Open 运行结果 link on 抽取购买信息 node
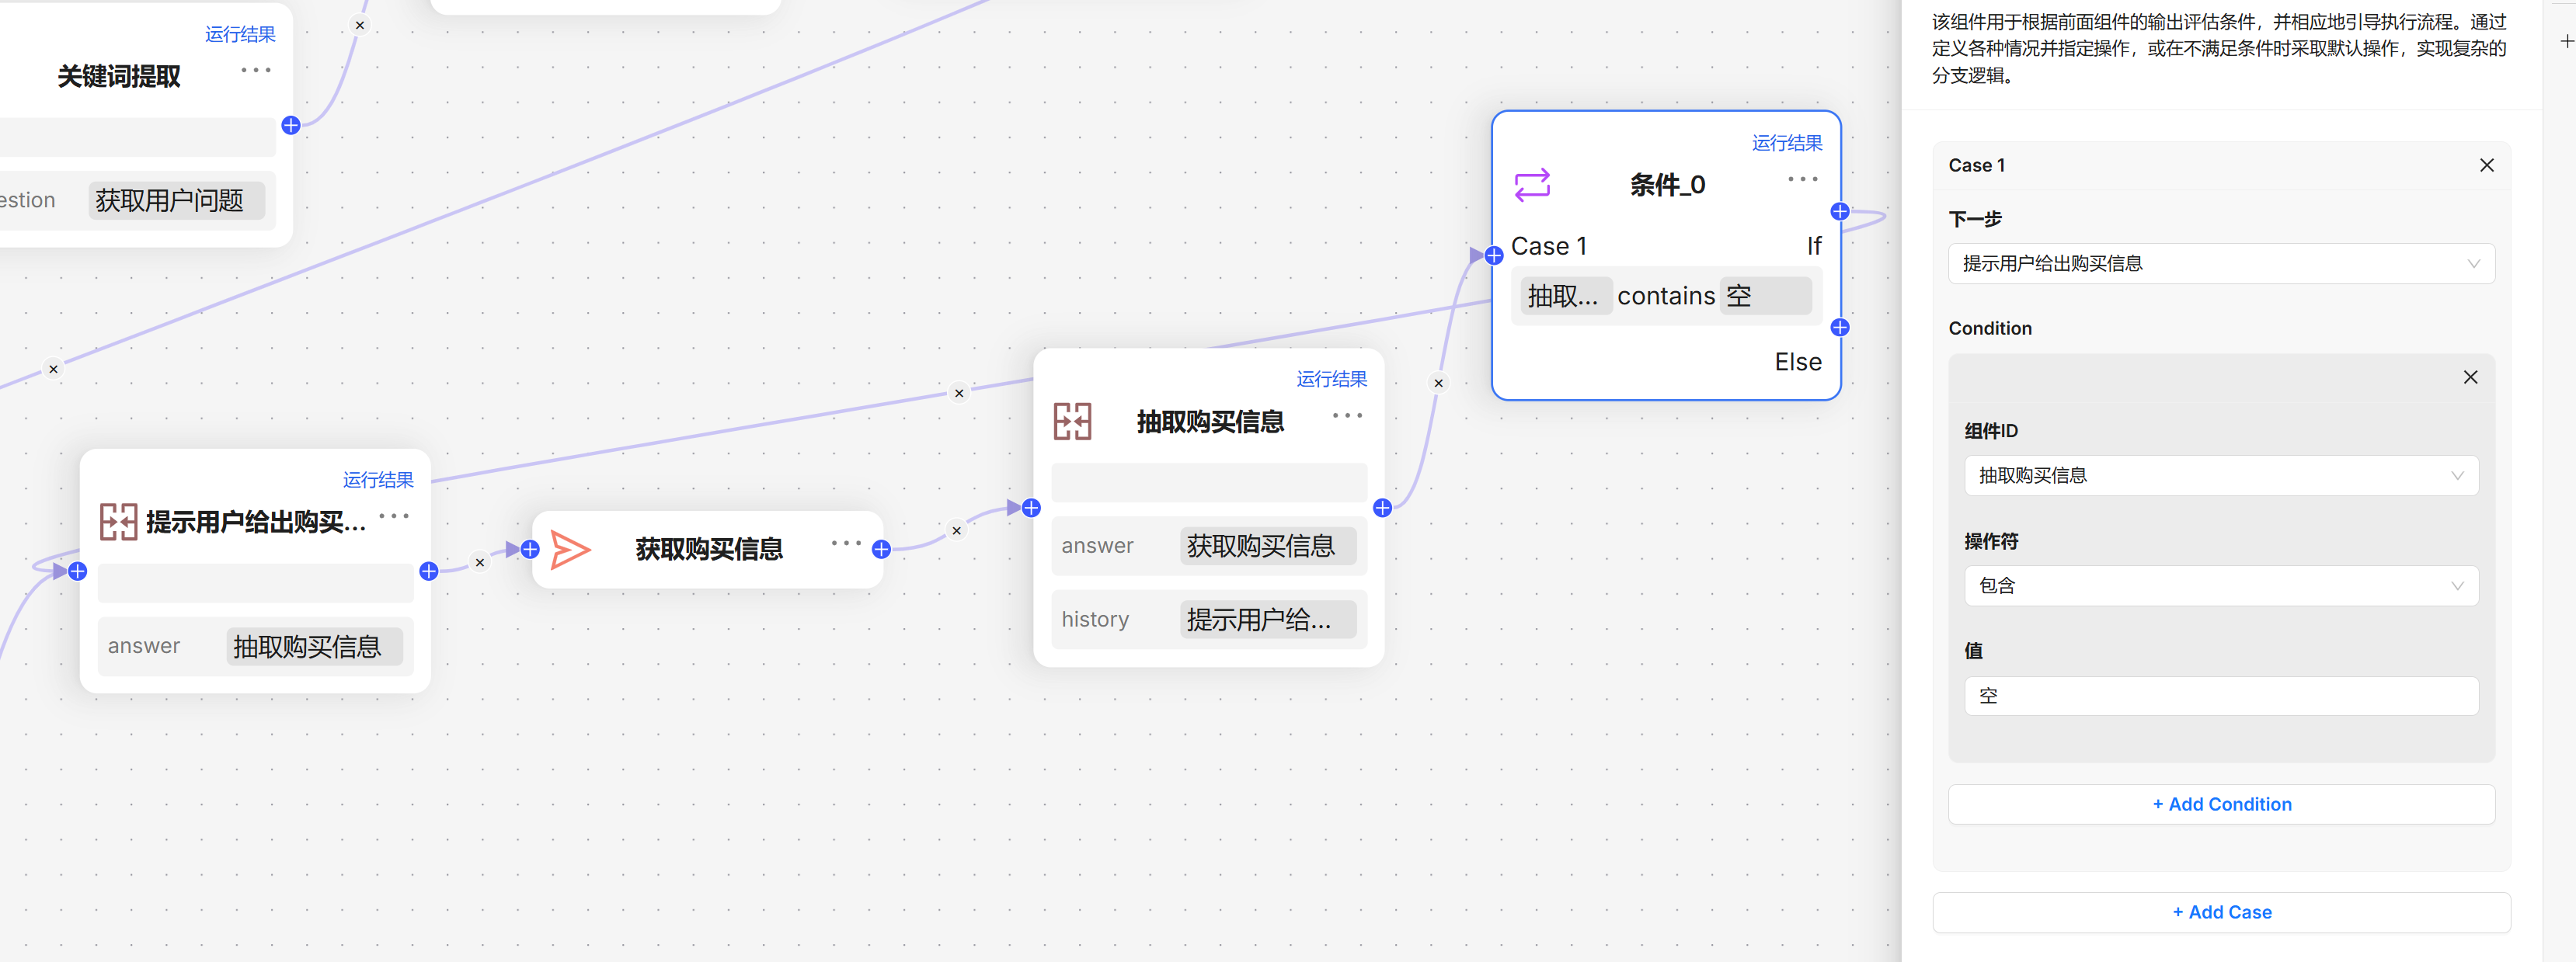Image resolution: width=2576 pixels, height=962 pixels. click(1331, 380)
